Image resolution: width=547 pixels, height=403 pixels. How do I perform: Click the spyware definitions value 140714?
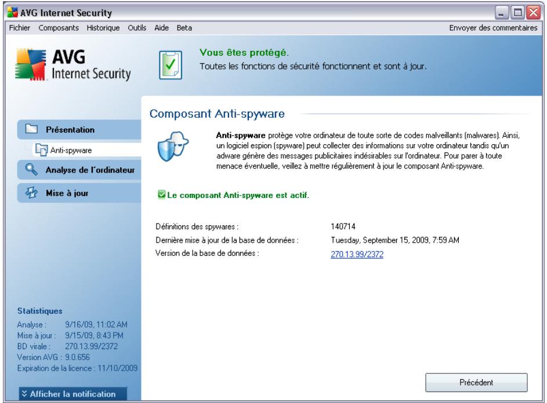tap(343, 226)
